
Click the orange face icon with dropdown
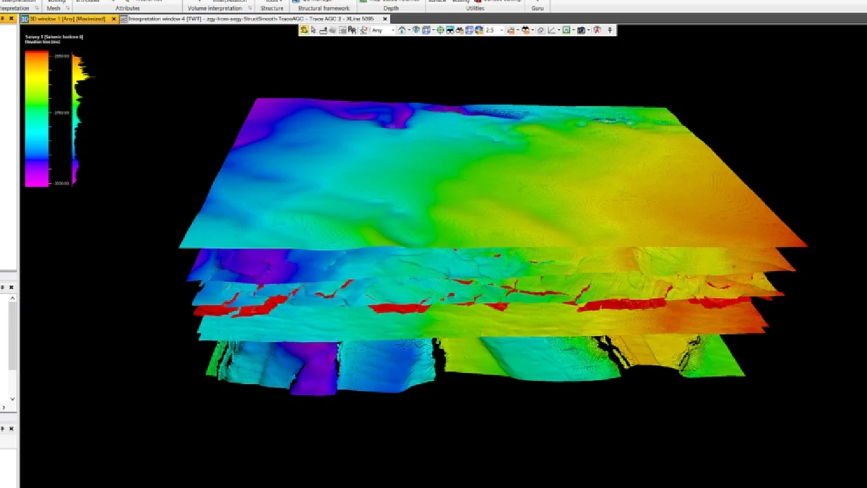526,30
